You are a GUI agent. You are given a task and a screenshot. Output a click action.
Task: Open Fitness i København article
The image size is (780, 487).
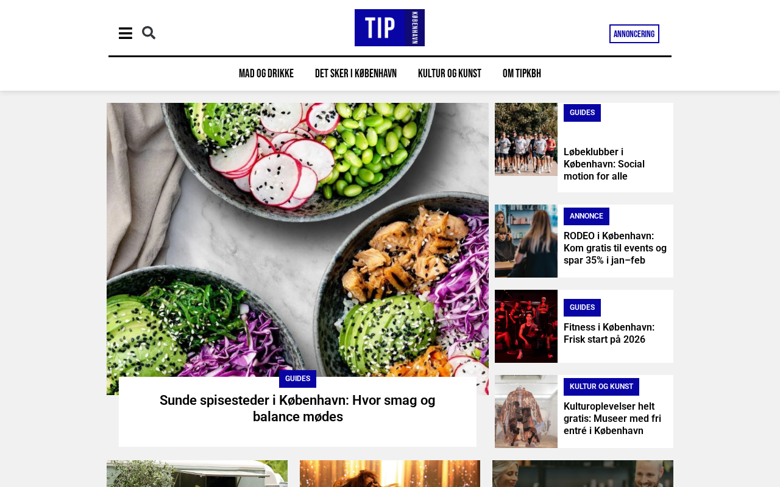coord(609,334)
